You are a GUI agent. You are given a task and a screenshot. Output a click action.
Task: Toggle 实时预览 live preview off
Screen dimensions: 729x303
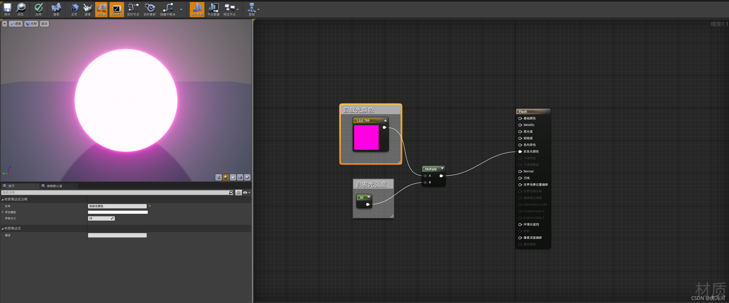pos(117,9)
